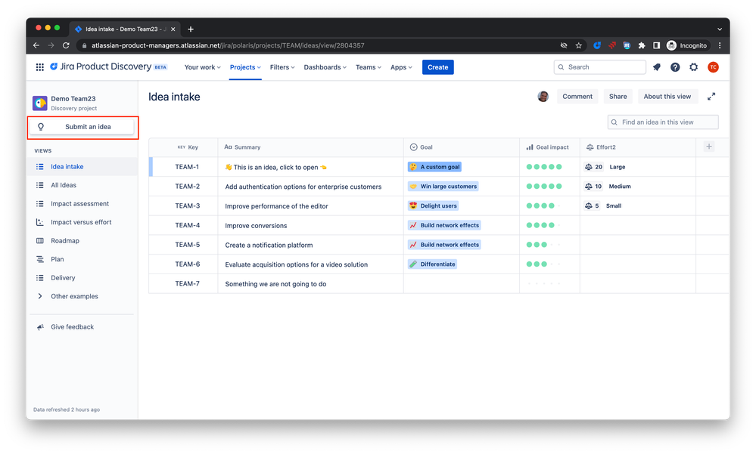This screenshot has width=756, height=454.
Task: Open the Dashboards dropdown
Action: coord(325,67)
